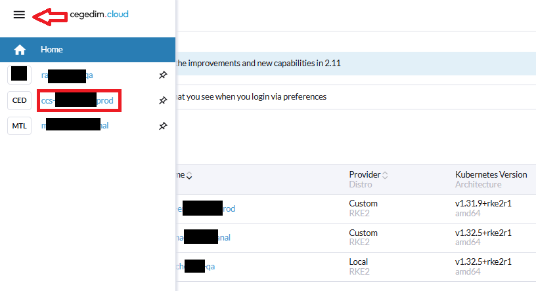Sort clusters by Name column arrow
Image resolution: width=536 pixels, height=291 pixels.
click(190, 176)
